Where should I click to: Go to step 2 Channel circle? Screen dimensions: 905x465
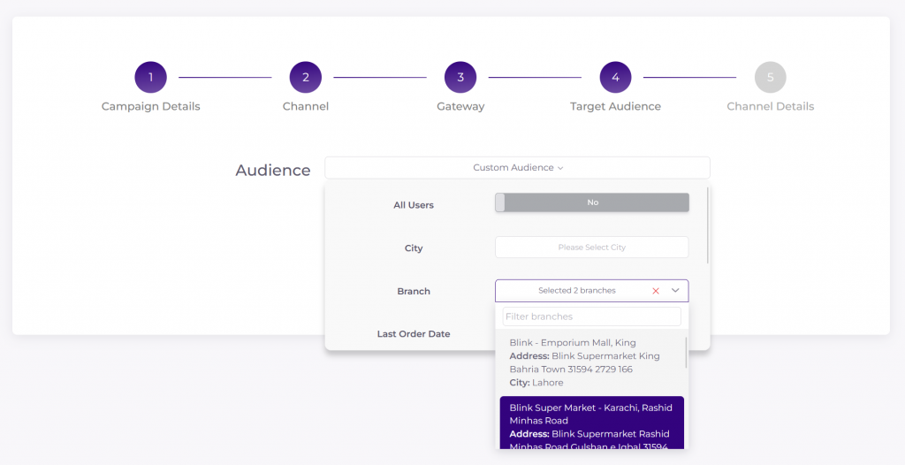(305, 78)
